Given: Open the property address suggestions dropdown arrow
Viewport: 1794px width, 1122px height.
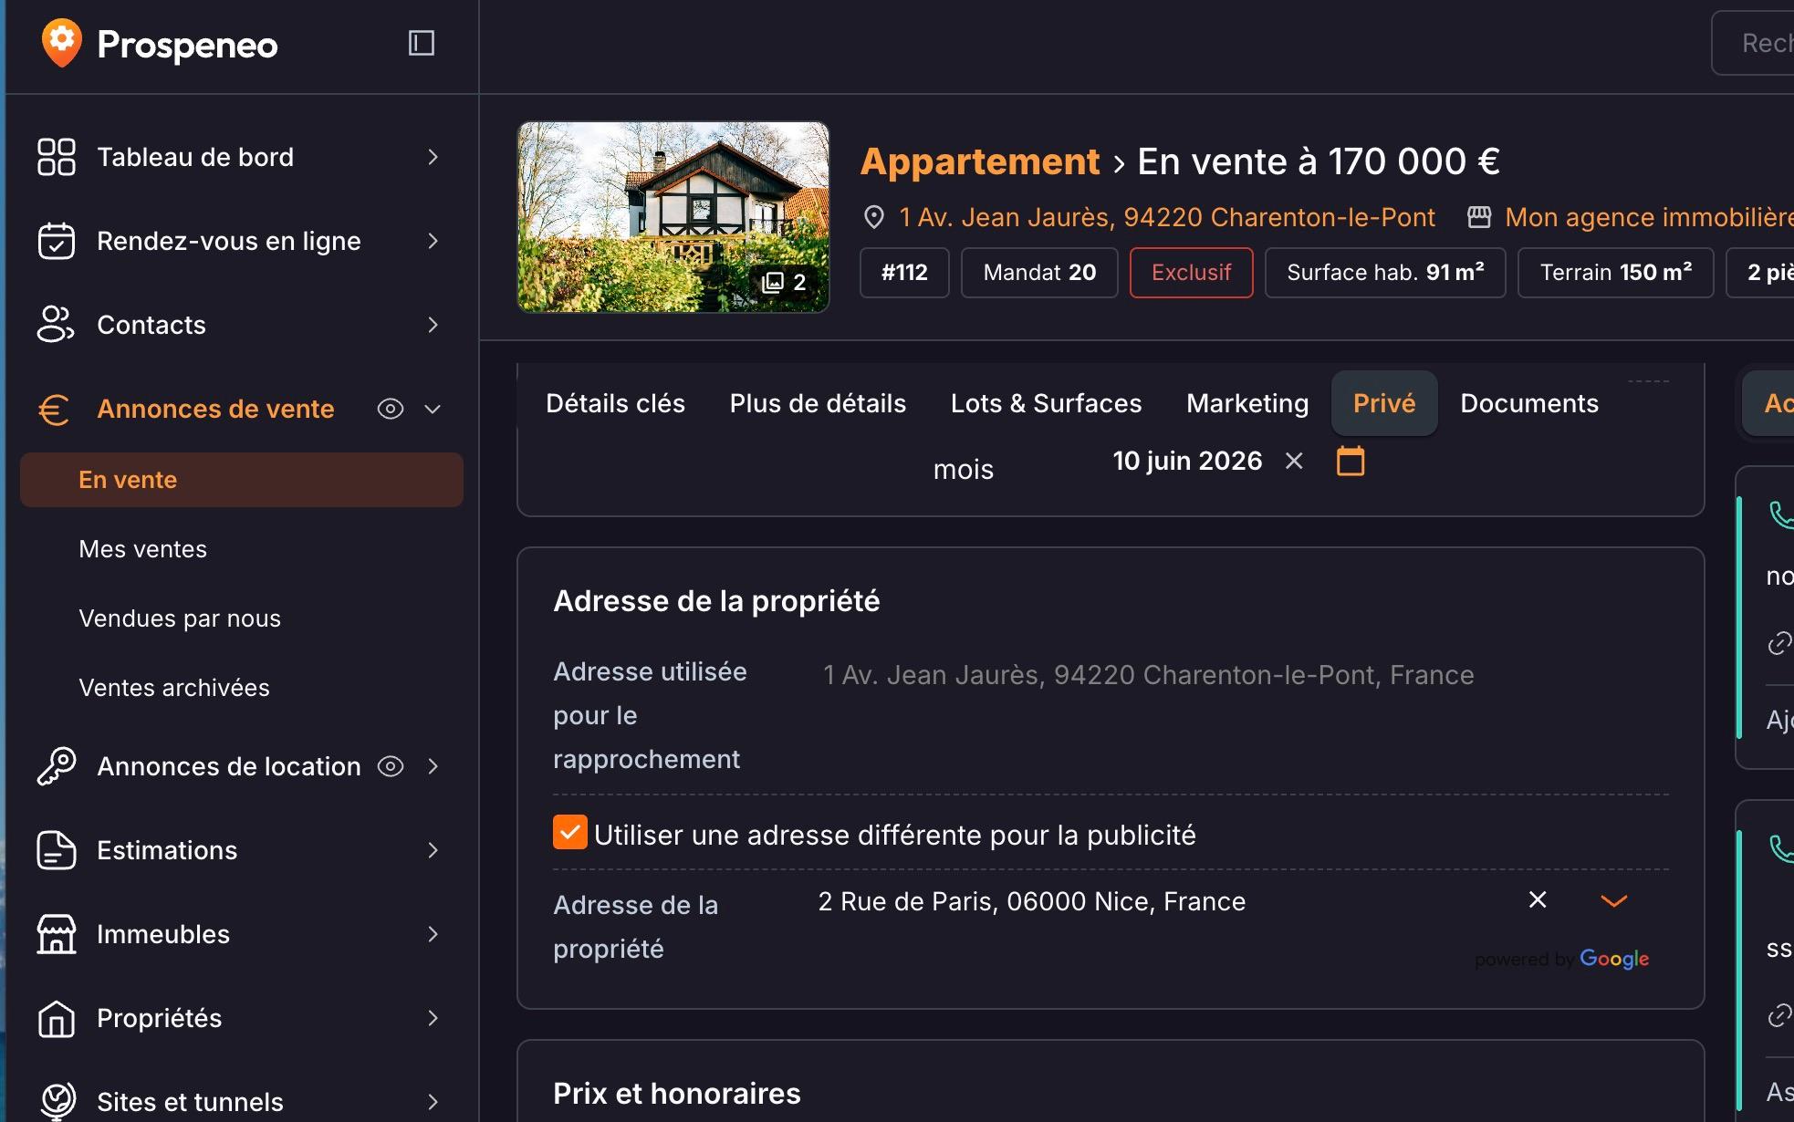Looking at the screenshot, I should pos(1614,901).
